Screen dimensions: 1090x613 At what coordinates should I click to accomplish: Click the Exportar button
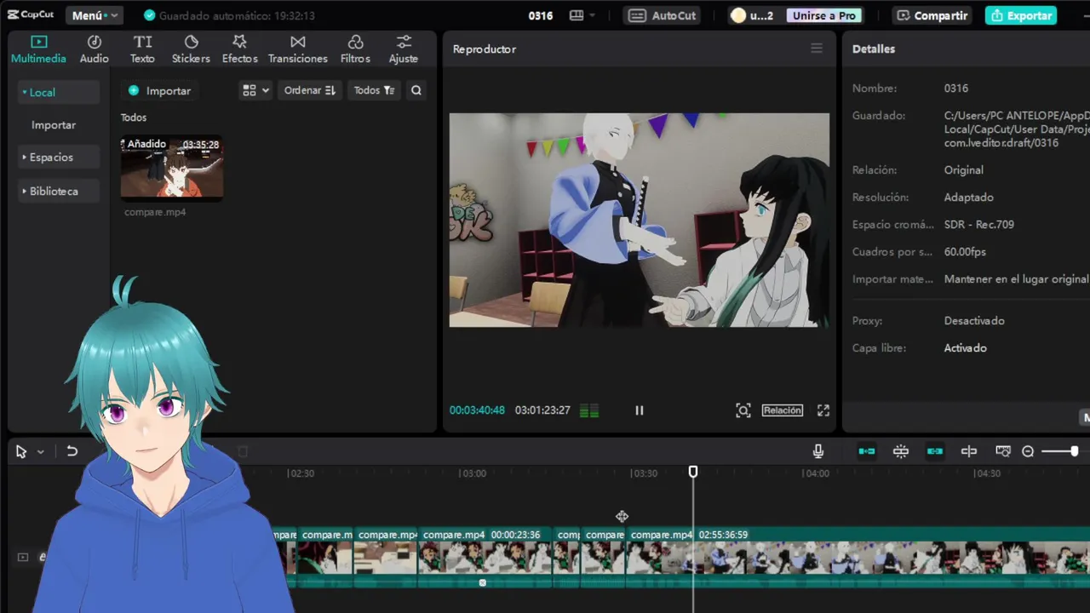(1021, 15)
